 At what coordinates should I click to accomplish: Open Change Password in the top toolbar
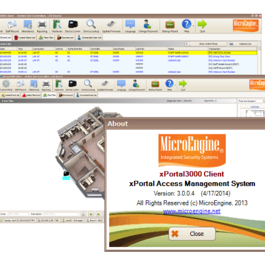(148, 26)
